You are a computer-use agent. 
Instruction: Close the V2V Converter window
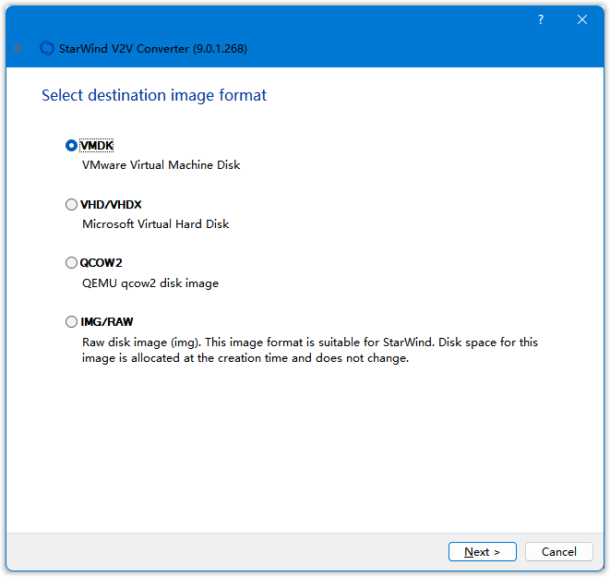[582, 19]
